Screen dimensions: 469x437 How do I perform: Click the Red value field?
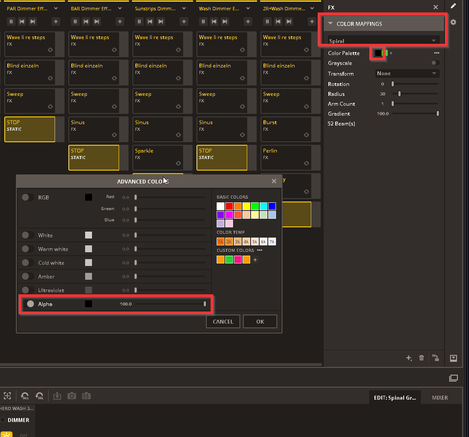click(x=126, y=197)
